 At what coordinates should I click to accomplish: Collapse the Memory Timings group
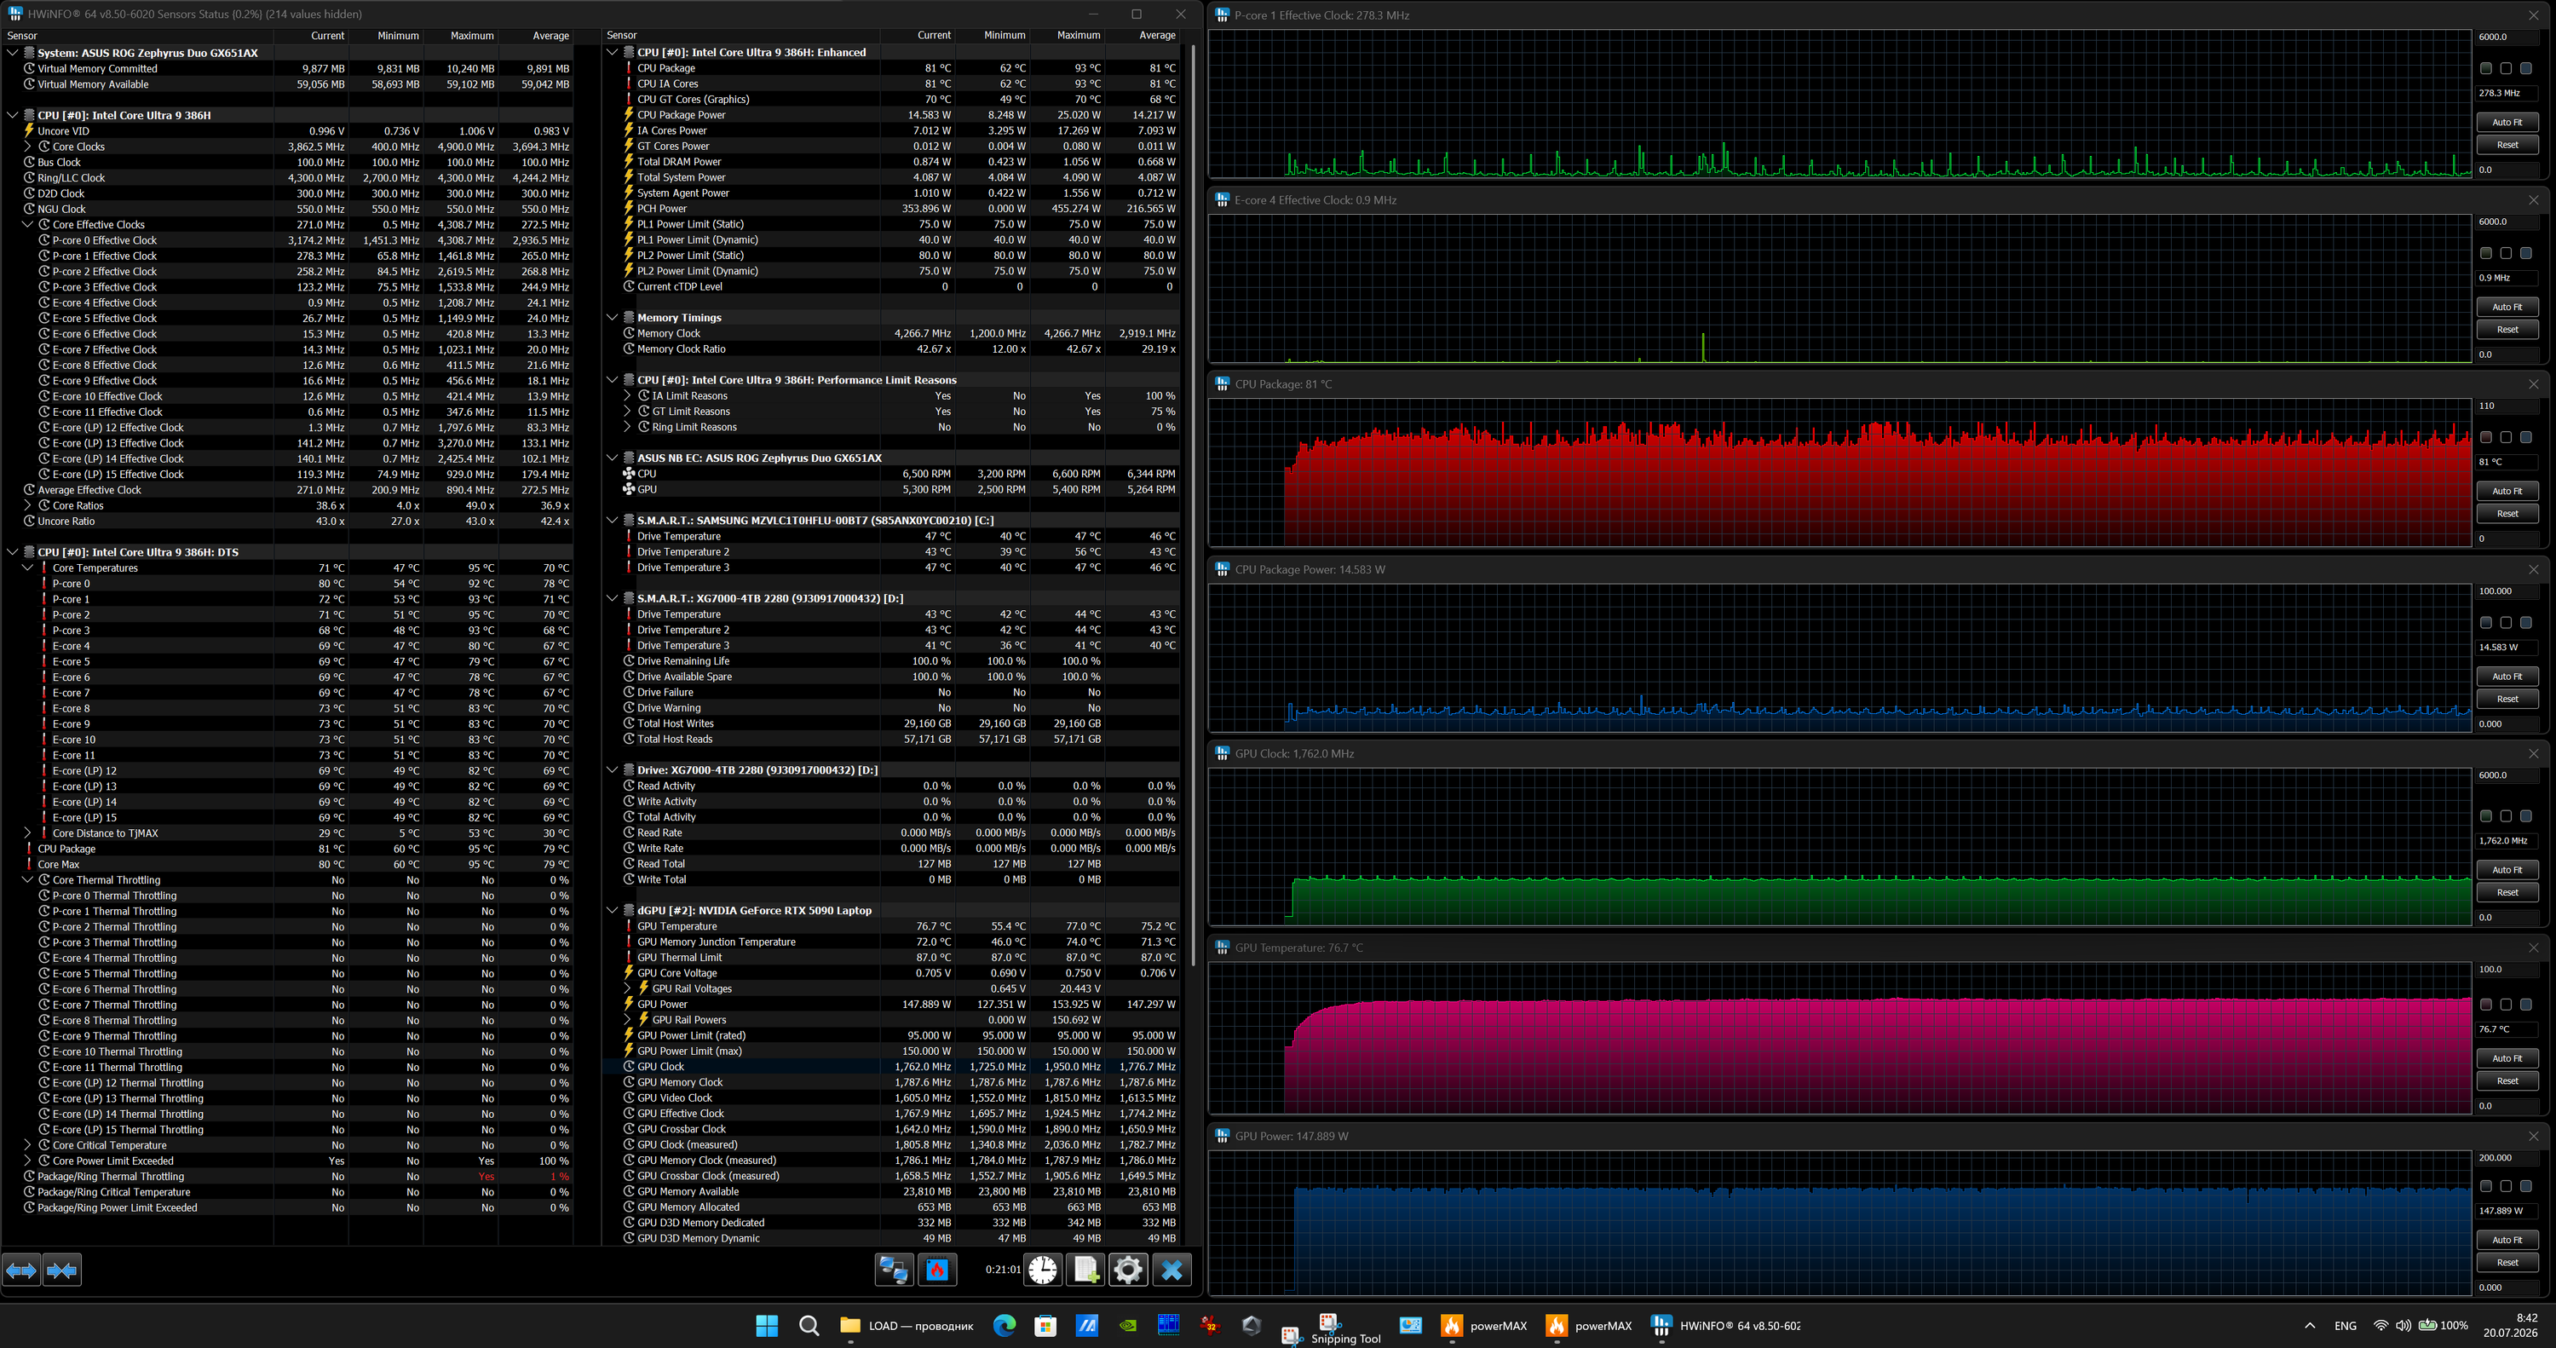click(613, 318)
